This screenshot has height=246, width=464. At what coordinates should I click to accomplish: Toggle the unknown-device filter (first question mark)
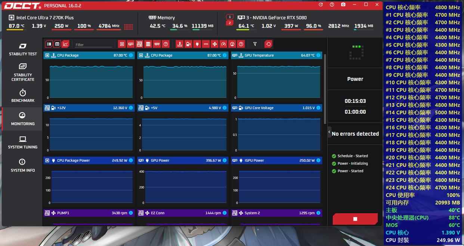pyautogui.click(x=166, y=44)
